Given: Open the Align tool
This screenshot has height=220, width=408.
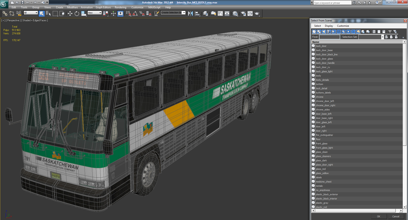Looking at the screenshot, I should (197, 13).
